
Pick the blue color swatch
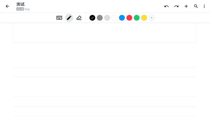point(122,18)
